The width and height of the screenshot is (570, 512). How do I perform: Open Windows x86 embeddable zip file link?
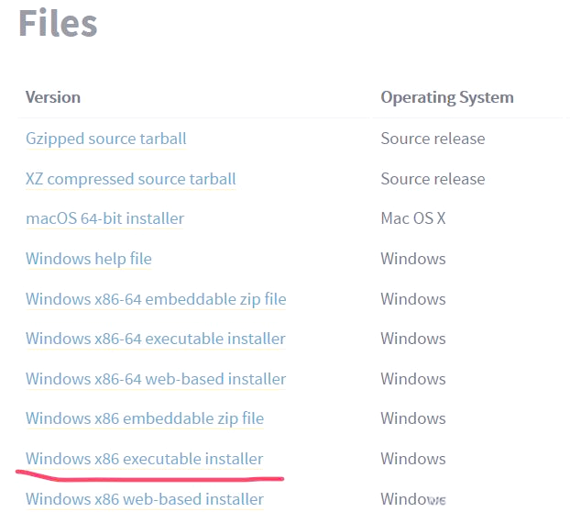(x=145, y=418)
